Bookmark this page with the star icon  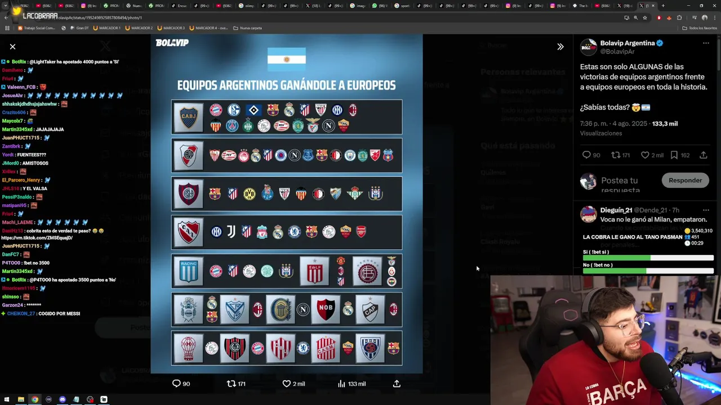tap(645, 17)
